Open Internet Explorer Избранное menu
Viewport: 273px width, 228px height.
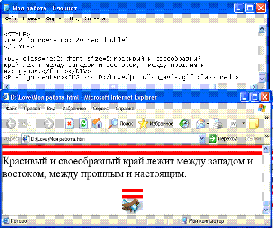pos(74,109)
